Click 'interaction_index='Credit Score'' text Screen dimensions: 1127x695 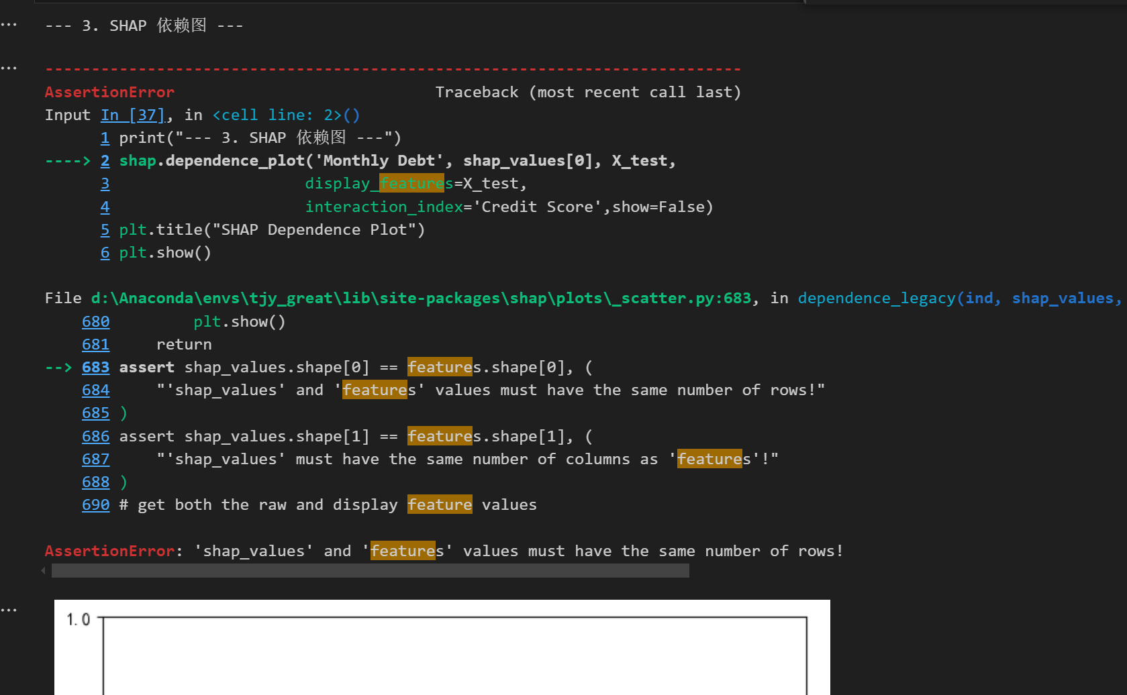coord(454,207)
